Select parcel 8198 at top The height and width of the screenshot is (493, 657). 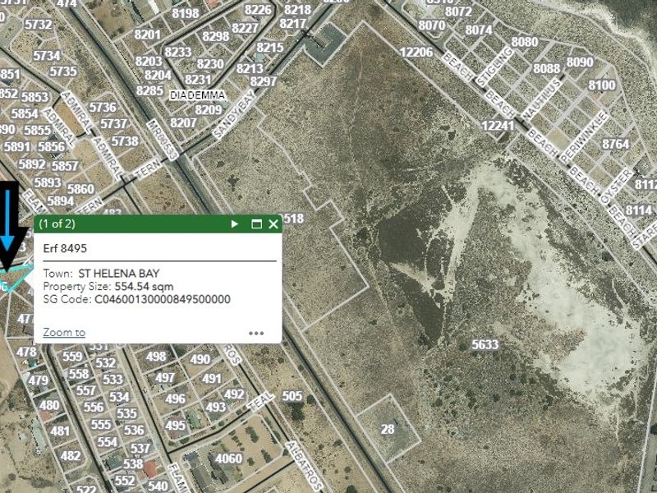tap(186, 13)
